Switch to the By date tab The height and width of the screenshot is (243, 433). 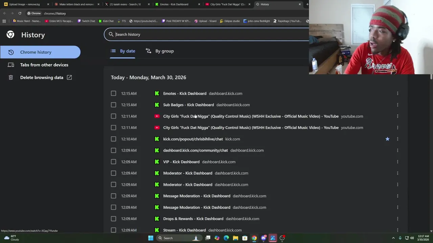point(123,51)
